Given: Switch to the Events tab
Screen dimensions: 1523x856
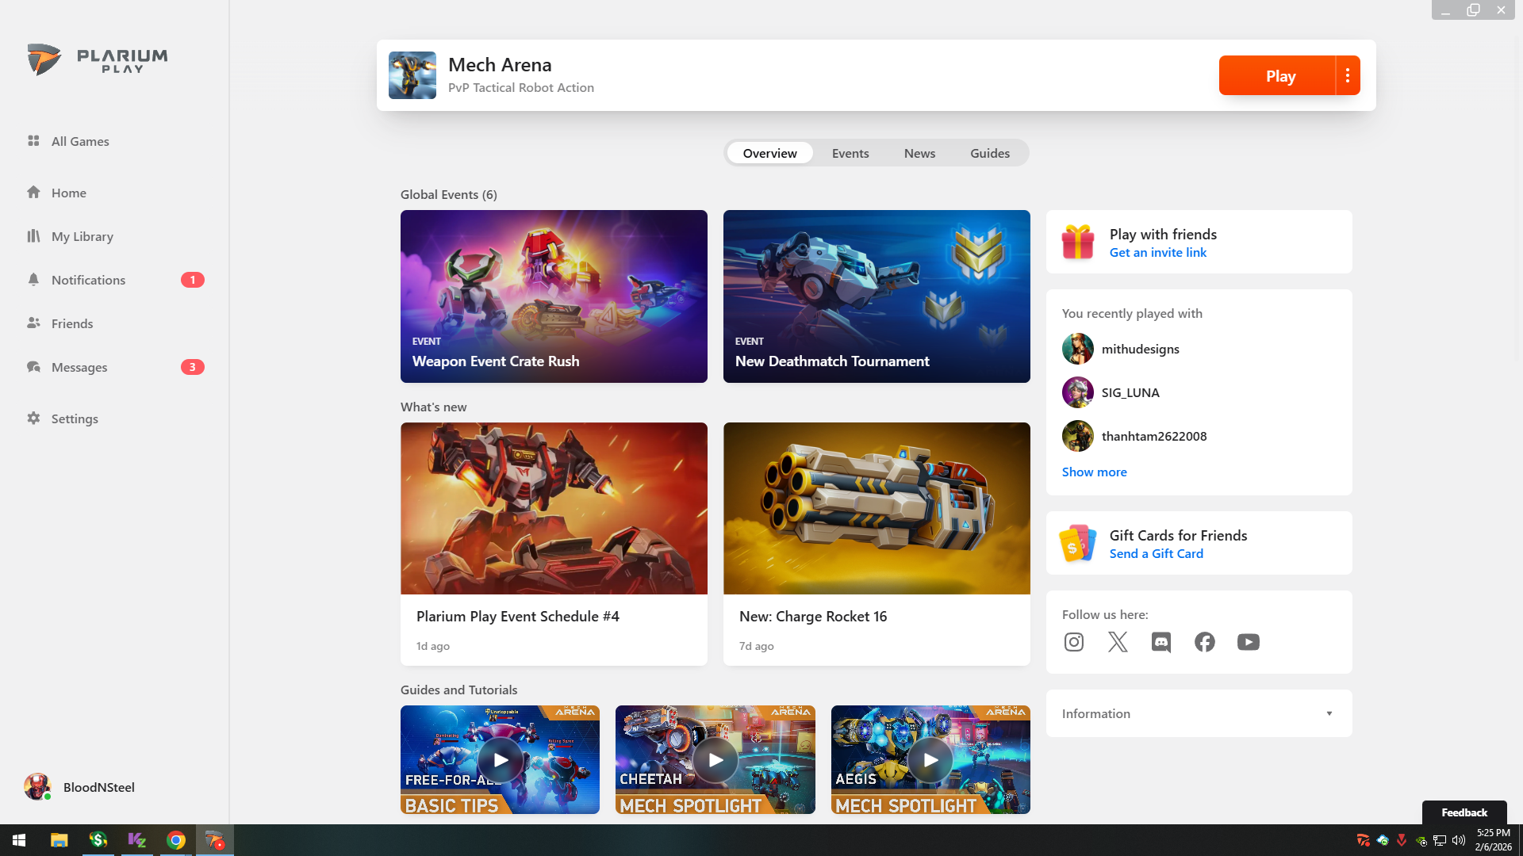Looking at the screenshot, I should point(850,153).
